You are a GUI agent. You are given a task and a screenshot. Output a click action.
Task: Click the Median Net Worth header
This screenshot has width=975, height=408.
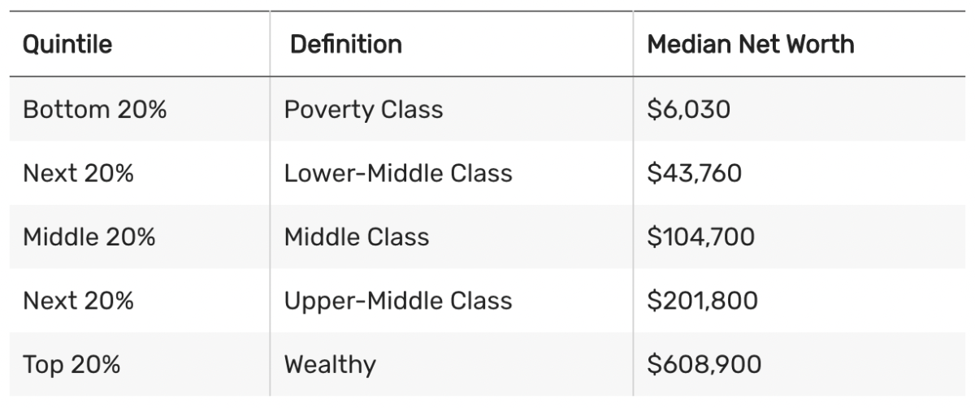pyautogui.click(x=751, y=44)
